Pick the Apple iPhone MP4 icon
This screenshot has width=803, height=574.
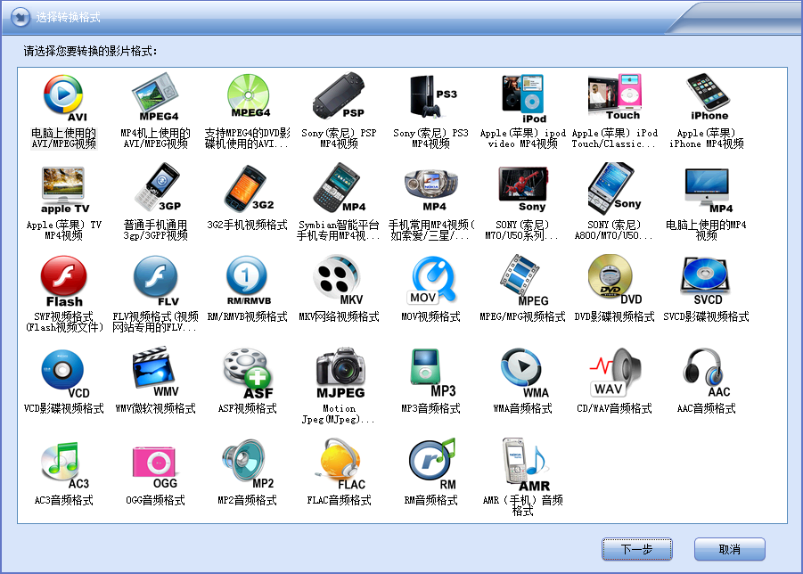pos(708,97)
